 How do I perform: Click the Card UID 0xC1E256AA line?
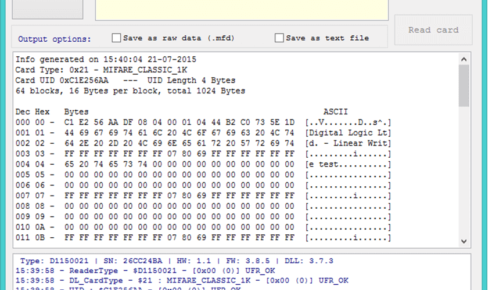[x=125, y=80]
